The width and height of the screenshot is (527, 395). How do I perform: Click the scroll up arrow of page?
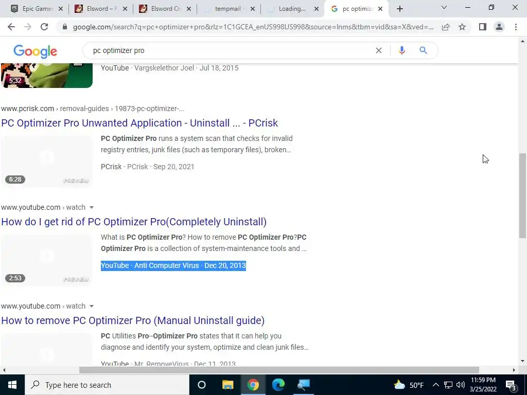[x=522, y=41]
